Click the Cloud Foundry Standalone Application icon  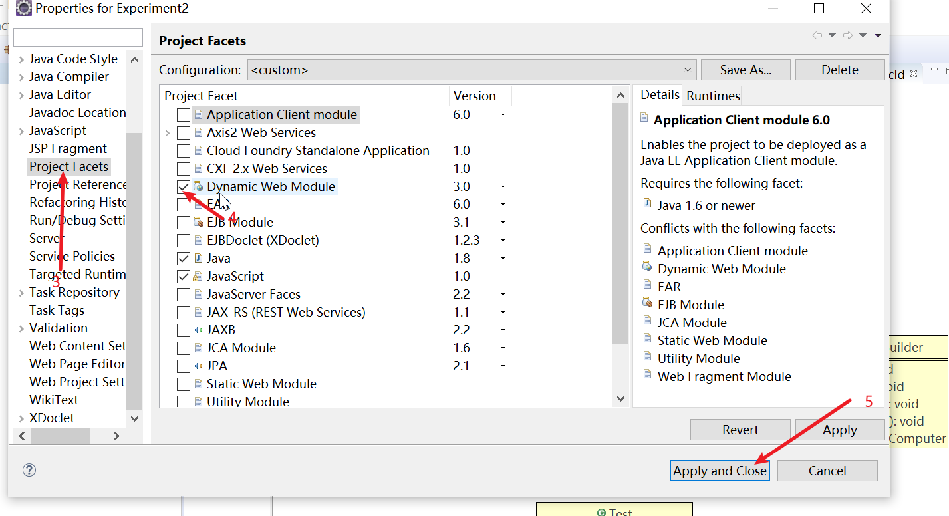point(198,150)
